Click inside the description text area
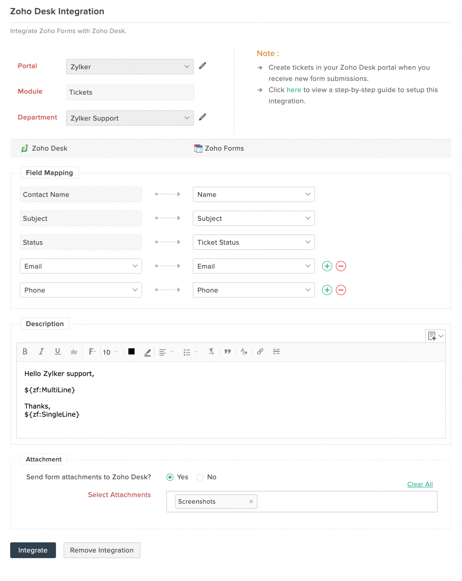This screenshot has height=581, width=462. coord(231,400)
